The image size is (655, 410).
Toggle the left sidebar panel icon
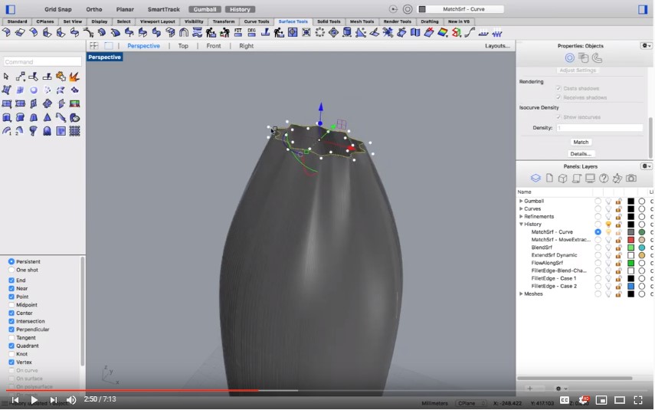coord(11,9)
